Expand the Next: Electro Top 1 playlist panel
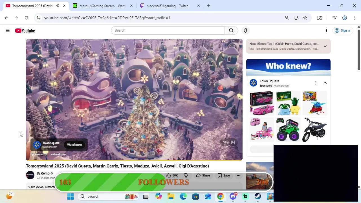This screenshot has width=361, height=203. click(325, 46)
